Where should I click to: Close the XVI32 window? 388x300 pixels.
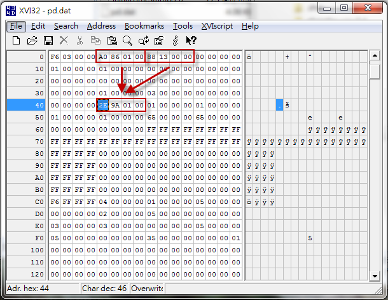coord(368,8)
